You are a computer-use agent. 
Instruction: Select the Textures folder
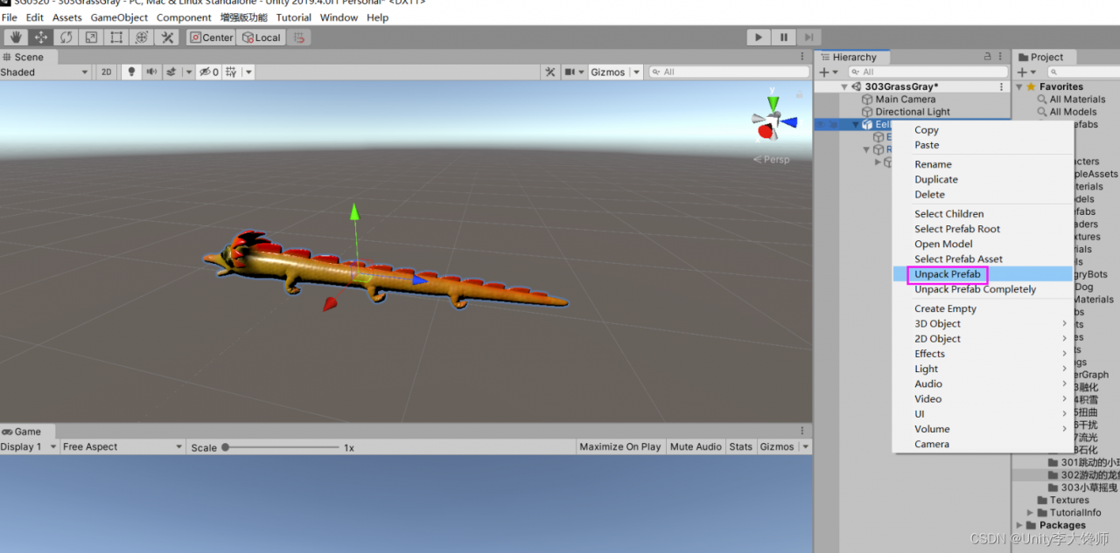[1069, 501]
